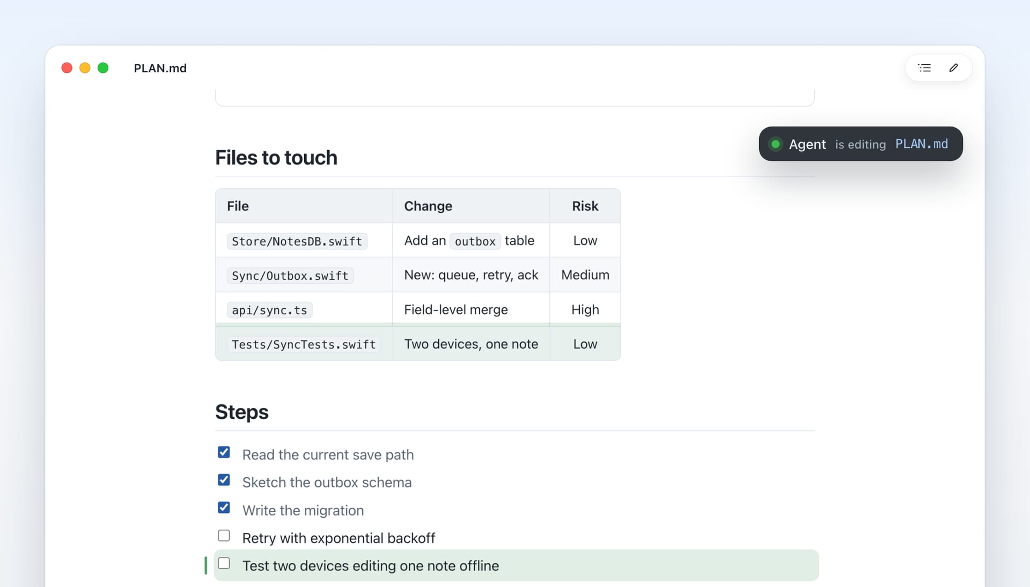Select the 'Risk' column header
The width and height of the screenshot is (1030, 587).
(585, 206)
